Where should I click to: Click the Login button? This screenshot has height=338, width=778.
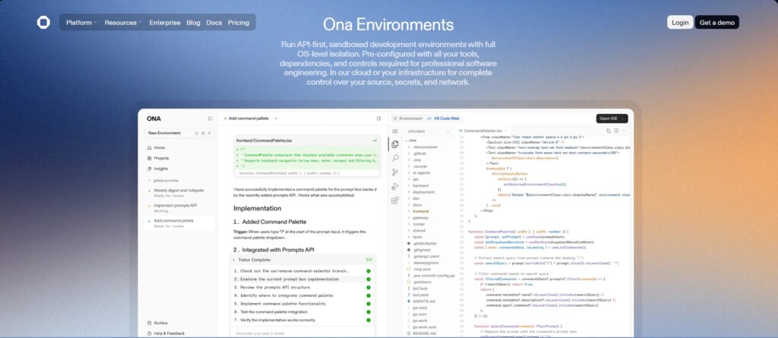tap(680, 23)
